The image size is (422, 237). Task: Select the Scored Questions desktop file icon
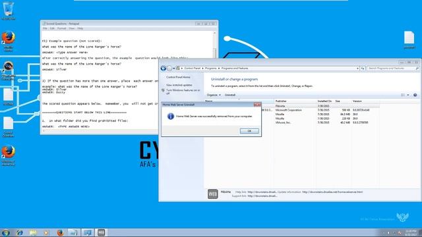click(8, 127)
